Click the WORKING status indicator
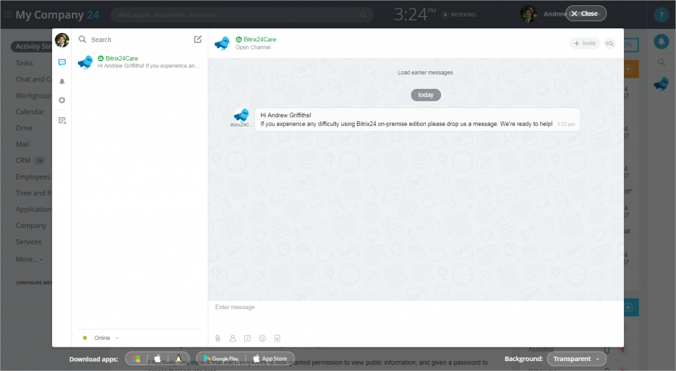The image size is (676, 371). [x=459, y=14]
